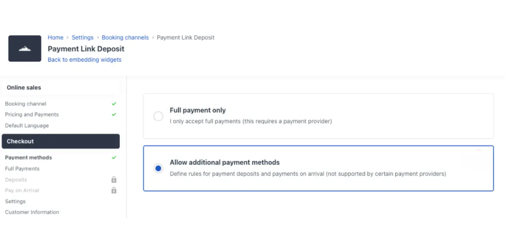Image resolution: width=505 pixels, height=252 pixels.
Task: Open Full Payments sidebar item
Action: tap(22, 168)
